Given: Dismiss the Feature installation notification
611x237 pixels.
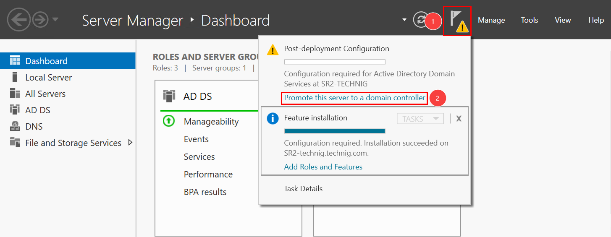Looking at the screenshot, I should pyautogui.click(x=459, y=119).
